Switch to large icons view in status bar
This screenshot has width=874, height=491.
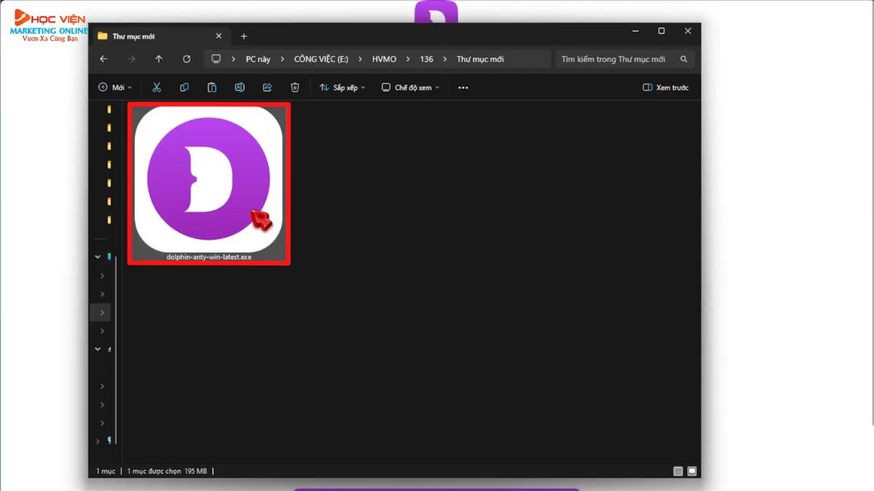[x=692, y=471]
